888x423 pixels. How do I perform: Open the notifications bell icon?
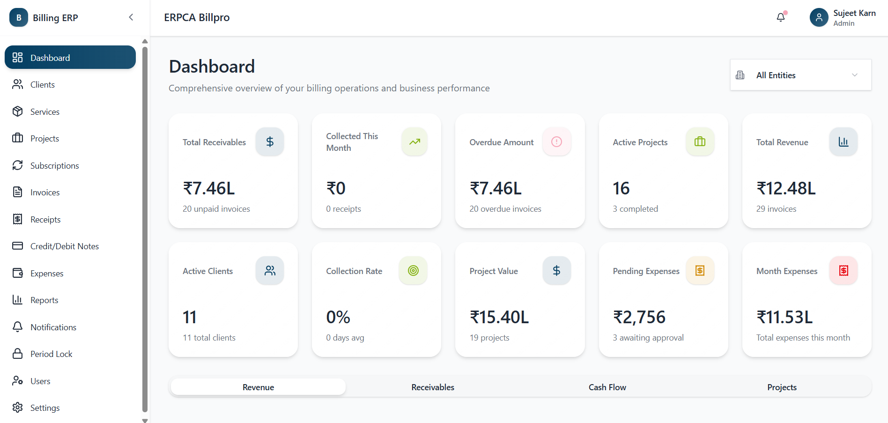[780, 16]
